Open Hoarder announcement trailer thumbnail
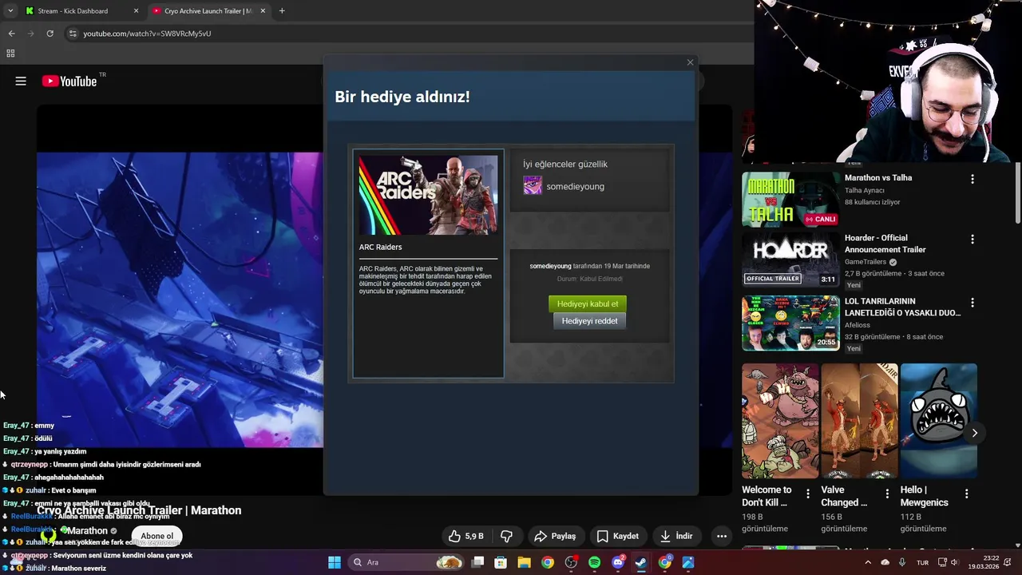This screenshot has height=575, width=1022. (790, 260)
